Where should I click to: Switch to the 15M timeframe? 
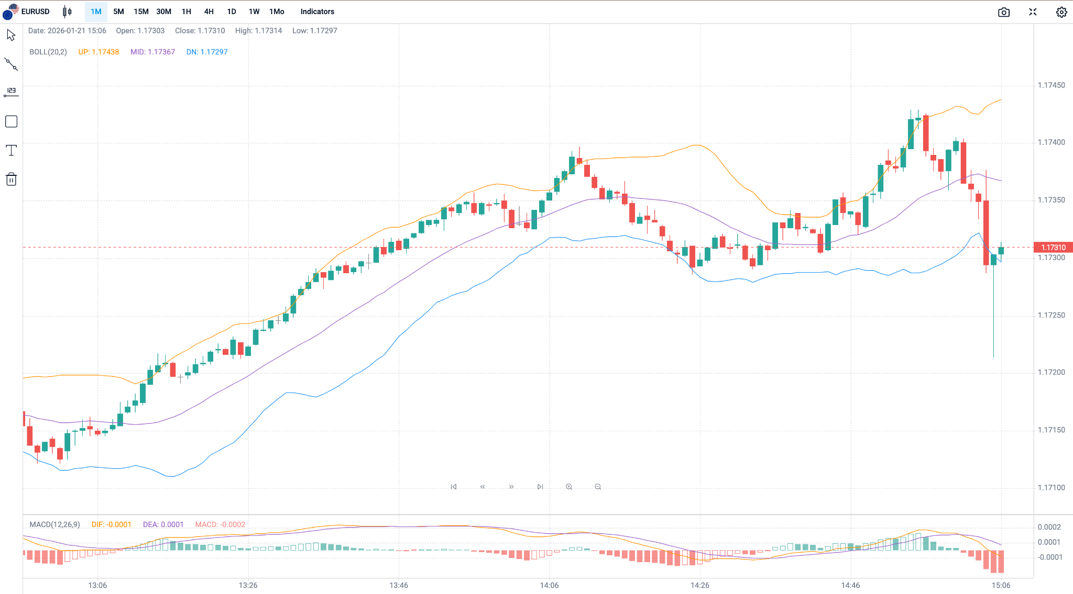(141, 12)
